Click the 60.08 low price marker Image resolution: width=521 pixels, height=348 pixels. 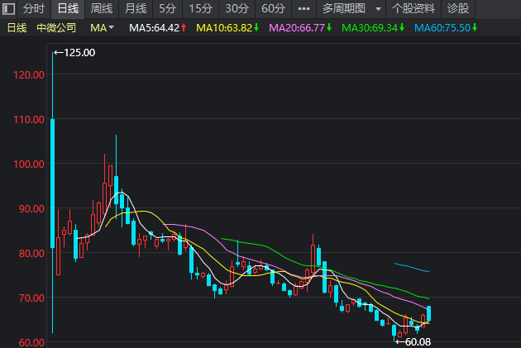[x=413, y=341]
